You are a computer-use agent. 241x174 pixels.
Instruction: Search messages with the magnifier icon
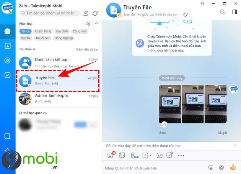point(223,12)
